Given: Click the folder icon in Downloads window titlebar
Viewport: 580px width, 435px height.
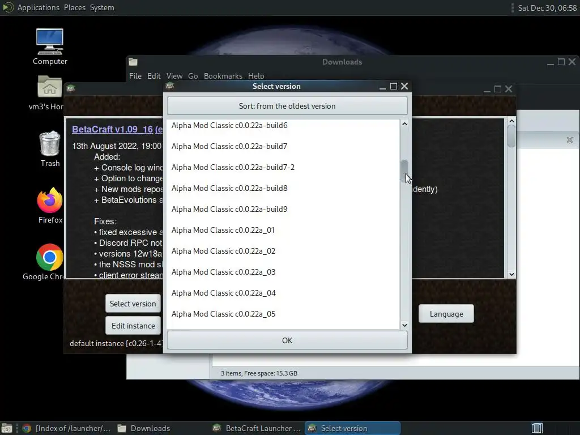Looking at the screenshot, I should pyautogui.click(x=133, y=62).
